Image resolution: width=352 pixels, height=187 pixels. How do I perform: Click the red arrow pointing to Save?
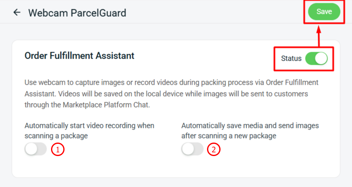point(319,36)
